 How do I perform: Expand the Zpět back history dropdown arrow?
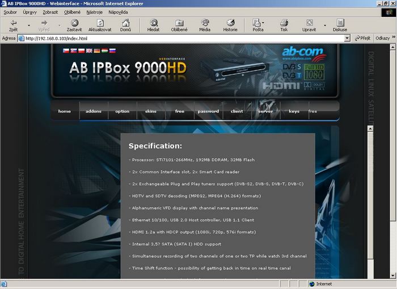point(29,26)
